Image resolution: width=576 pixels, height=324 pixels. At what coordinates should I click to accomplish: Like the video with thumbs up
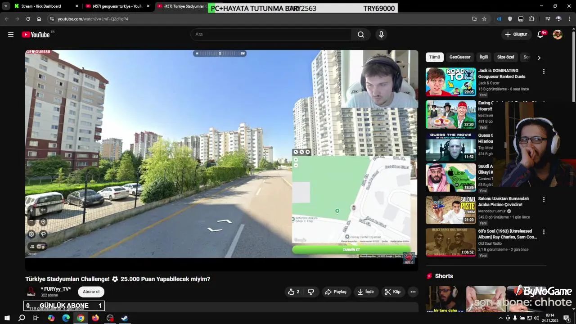click(294, 292)
